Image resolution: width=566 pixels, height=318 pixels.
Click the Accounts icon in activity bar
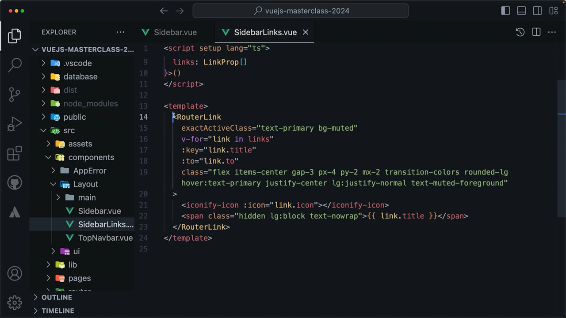[15, 273]
